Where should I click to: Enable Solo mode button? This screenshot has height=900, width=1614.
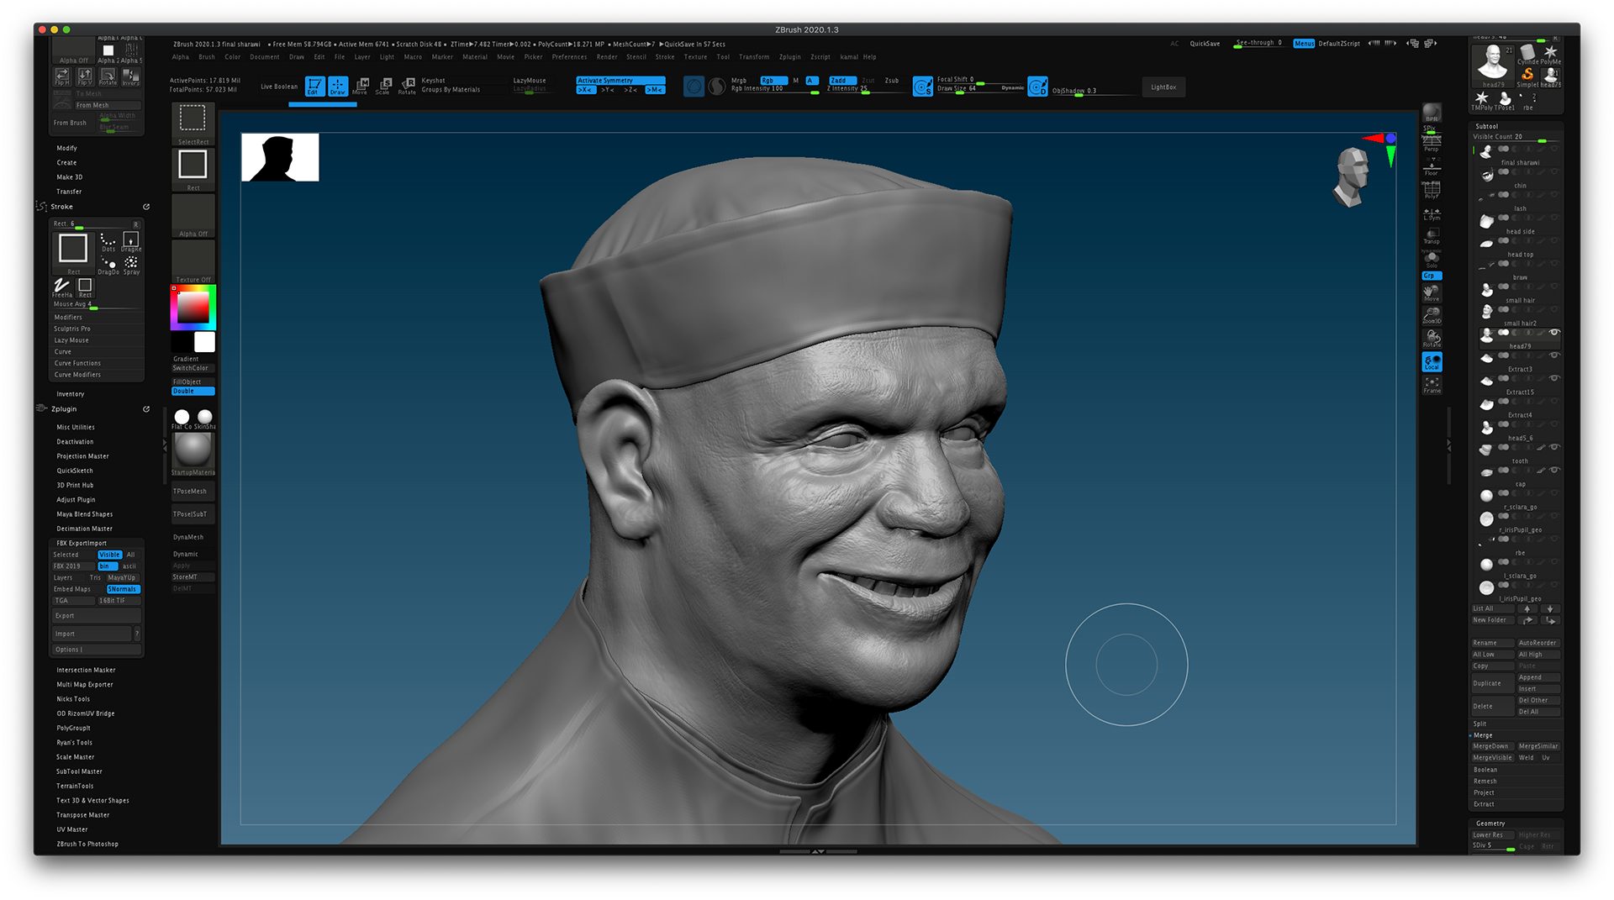[1432, 261]
